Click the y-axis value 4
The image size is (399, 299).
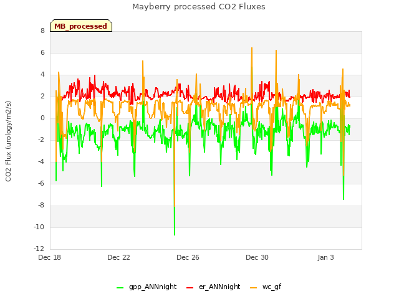(x=42, y=75)
